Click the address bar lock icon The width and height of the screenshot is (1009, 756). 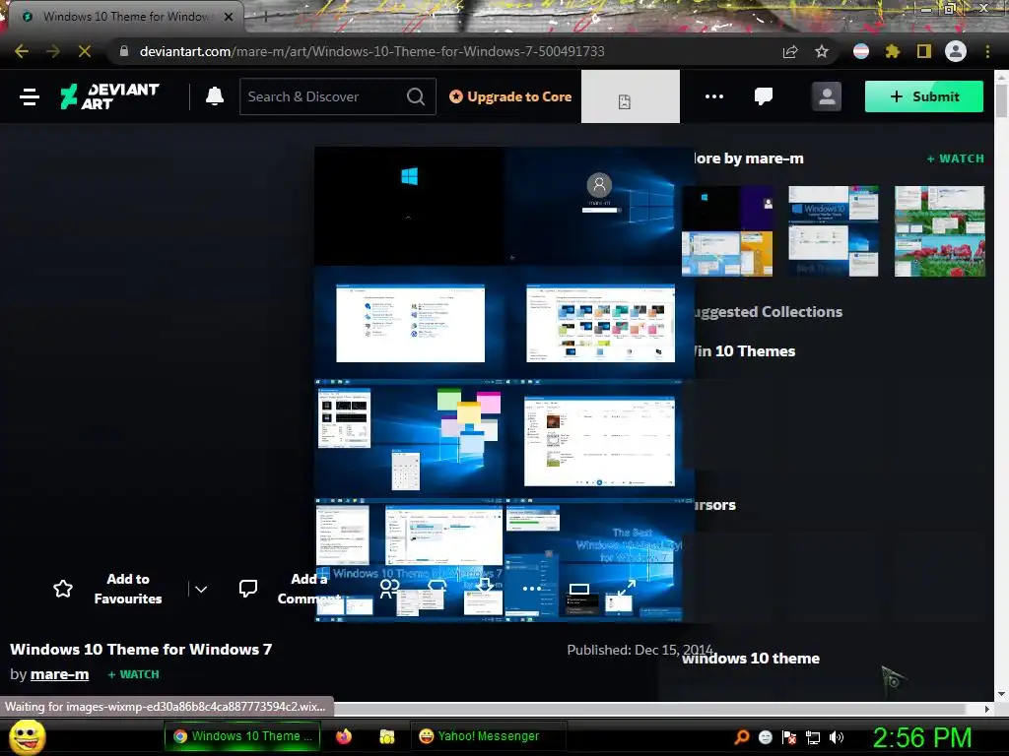(x=124, y=51)
